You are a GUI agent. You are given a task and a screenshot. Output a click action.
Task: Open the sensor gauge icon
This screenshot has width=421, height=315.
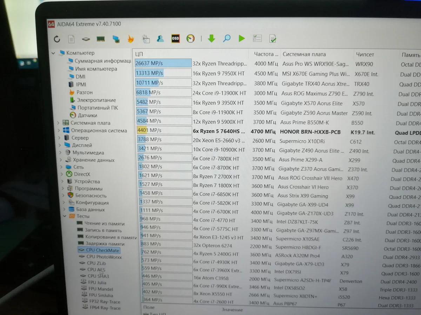click(191, 38)
